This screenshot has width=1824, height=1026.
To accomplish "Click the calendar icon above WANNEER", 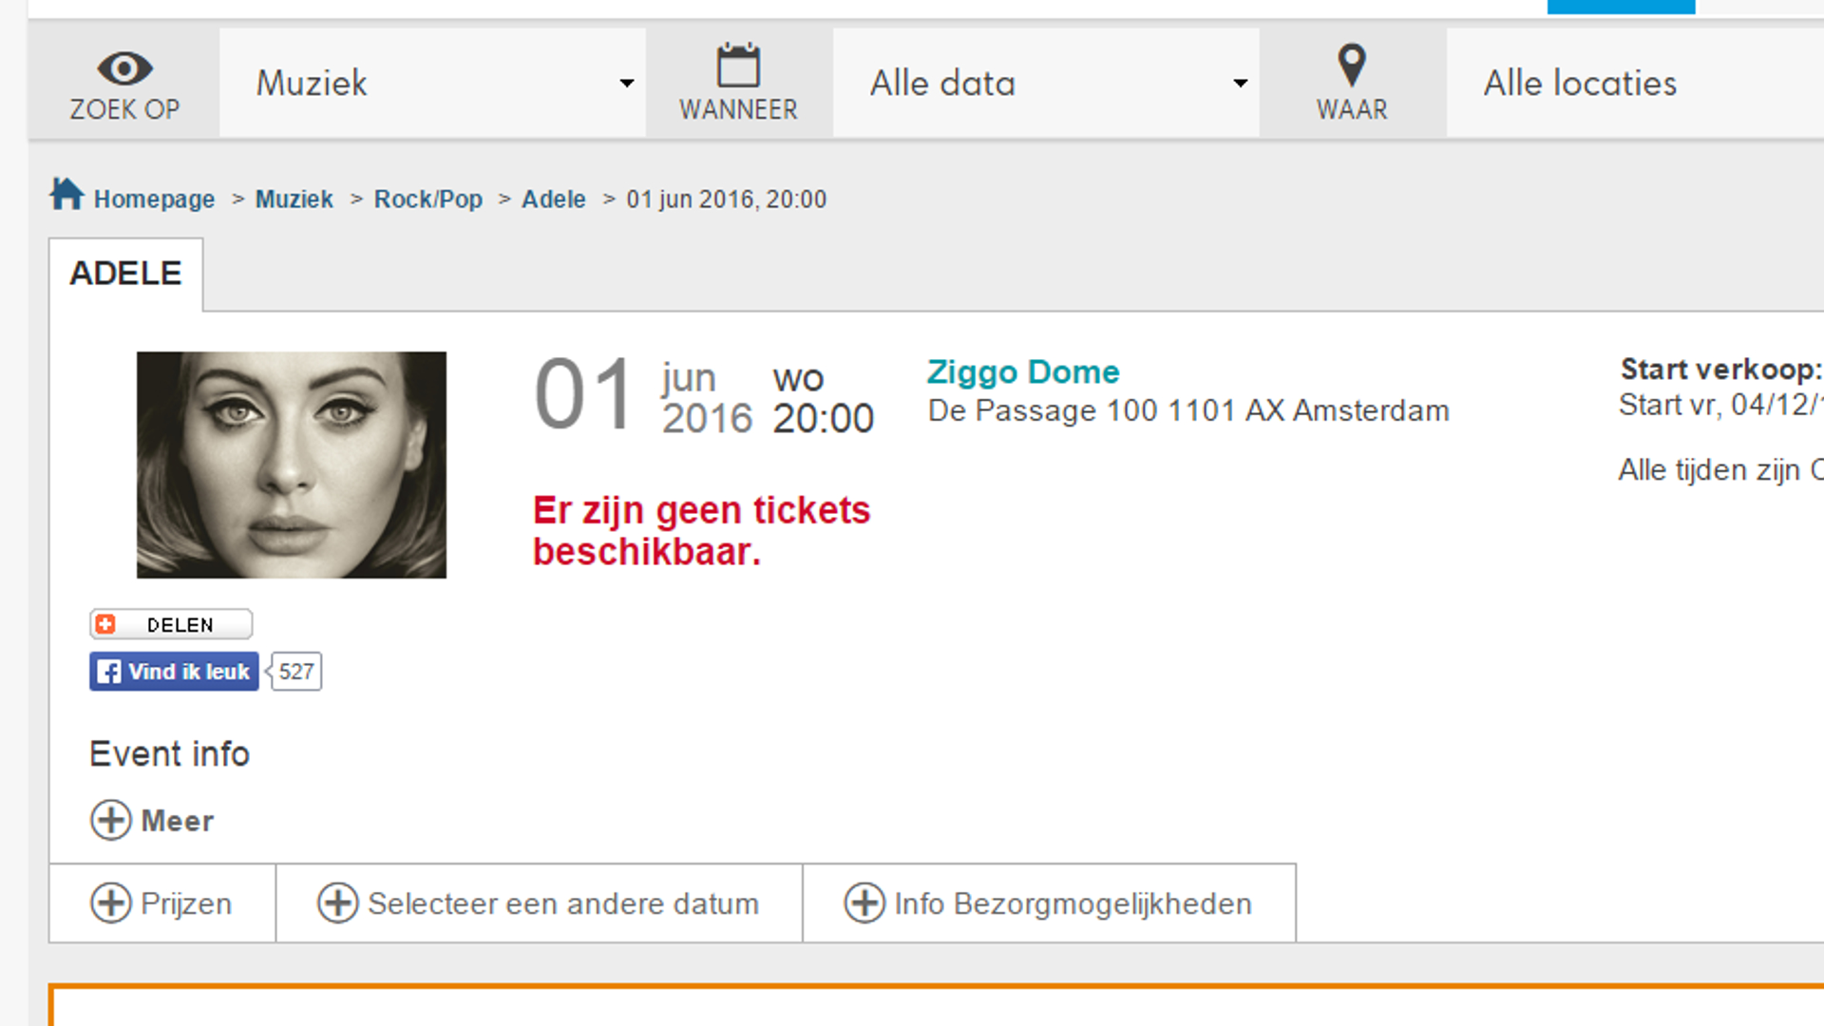I will pos(738,66).
